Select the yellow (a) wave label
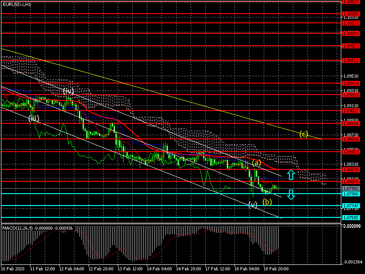 coord(256,163)
